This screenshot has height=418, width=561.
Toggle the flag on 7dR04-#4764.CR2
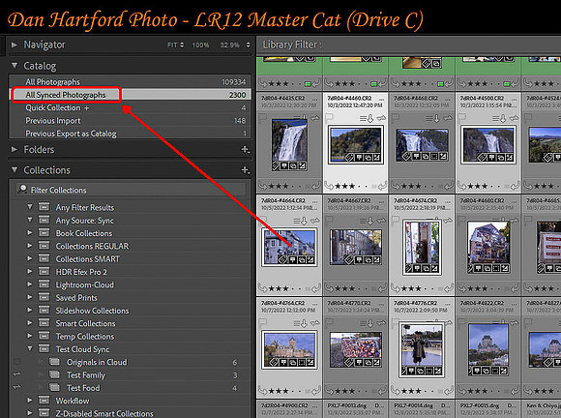click(262, 323)
